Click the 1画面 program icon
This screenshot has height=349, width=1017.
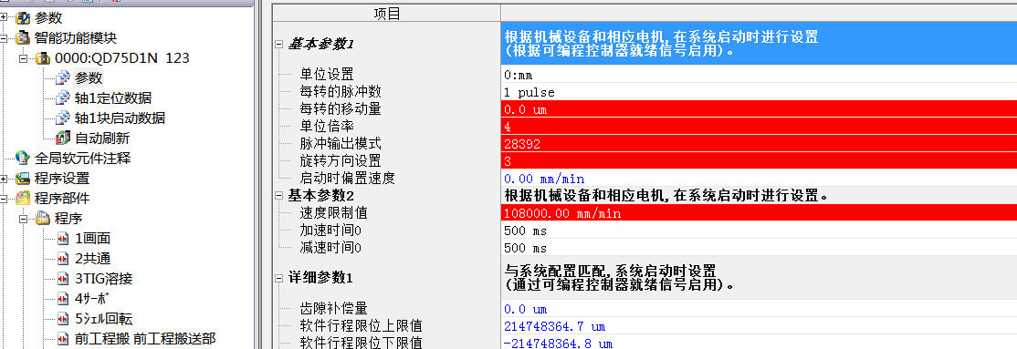(x=63, y=238)
